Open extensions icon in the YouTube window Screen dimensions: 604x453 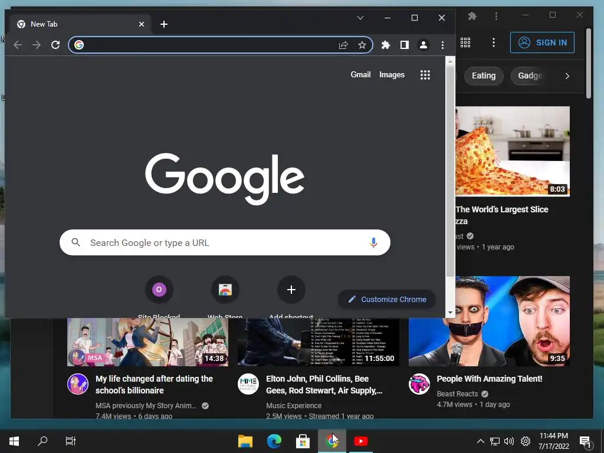click(x=472, y=16)
